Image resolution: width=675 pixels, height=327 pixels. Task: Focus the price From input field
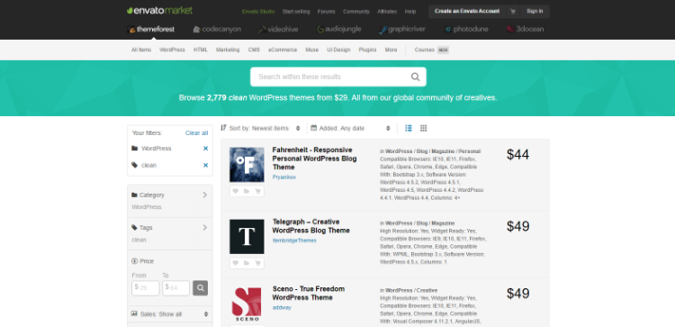coord(146,287)
